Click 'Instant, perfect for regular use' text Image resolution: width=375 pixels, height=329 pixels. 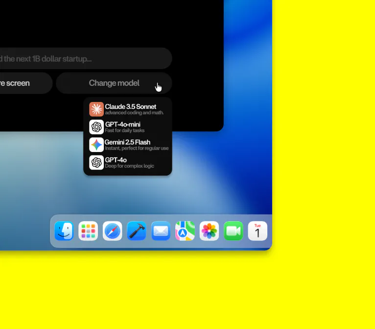(x=137, y=148)
